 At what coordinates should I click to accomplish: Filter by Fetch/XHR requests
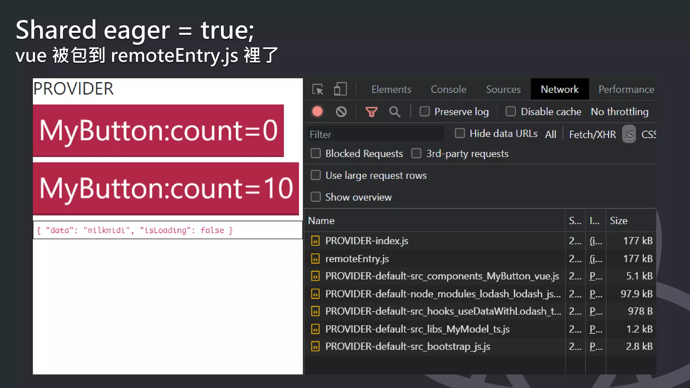coord(592,134)
